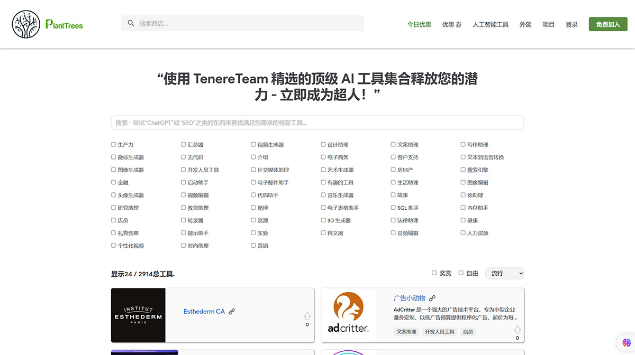Click the upvote arrow on the AdCritter card
Viewport: 635px width, 355px height.
517,330
